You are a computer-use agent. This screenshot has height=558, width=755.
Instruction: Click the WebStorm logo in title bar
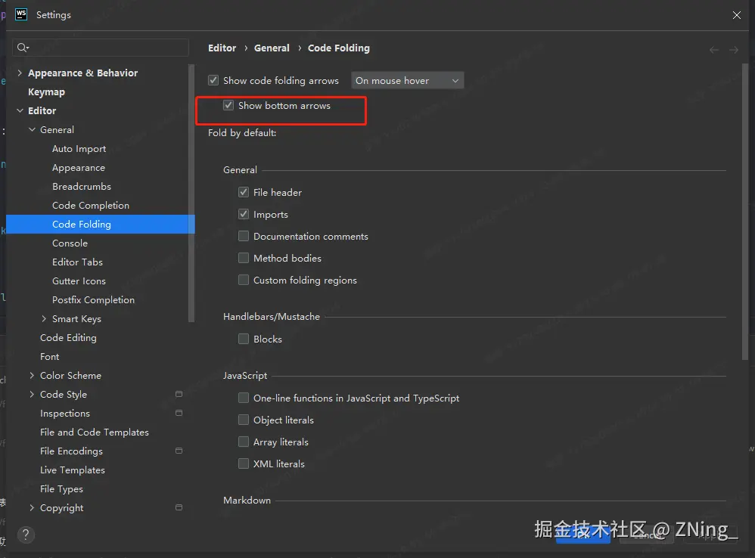point(21,14)
